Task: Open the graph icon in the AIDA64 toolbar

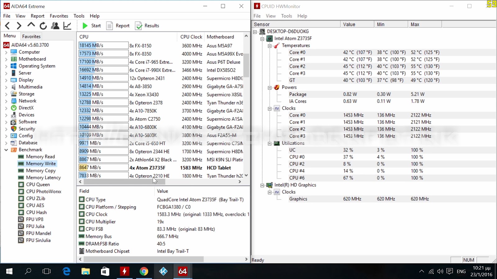Action: 67,26
